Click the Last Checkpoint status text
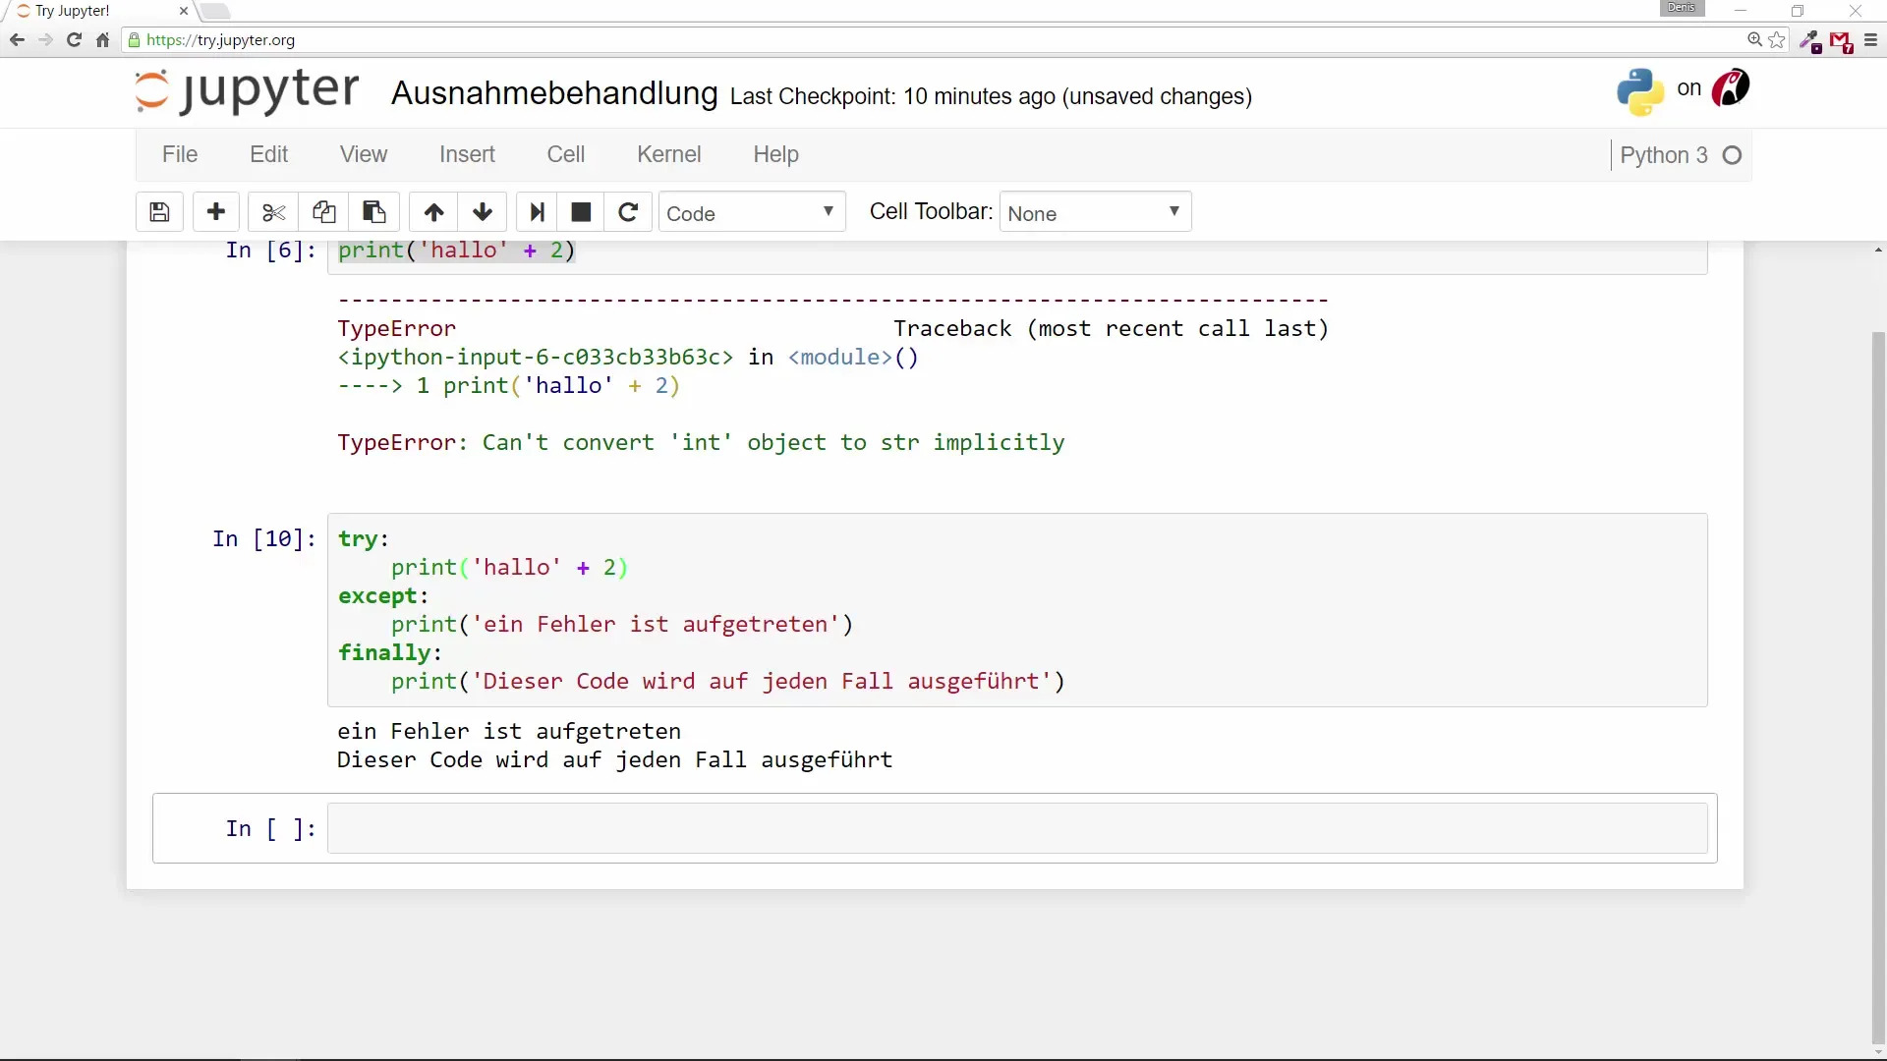 coord(991,96)
